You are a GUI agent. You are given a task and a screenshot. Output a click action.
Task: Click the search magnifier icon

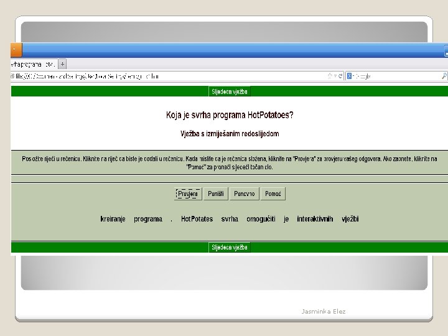pyautogui.click(x=444, y=76)
